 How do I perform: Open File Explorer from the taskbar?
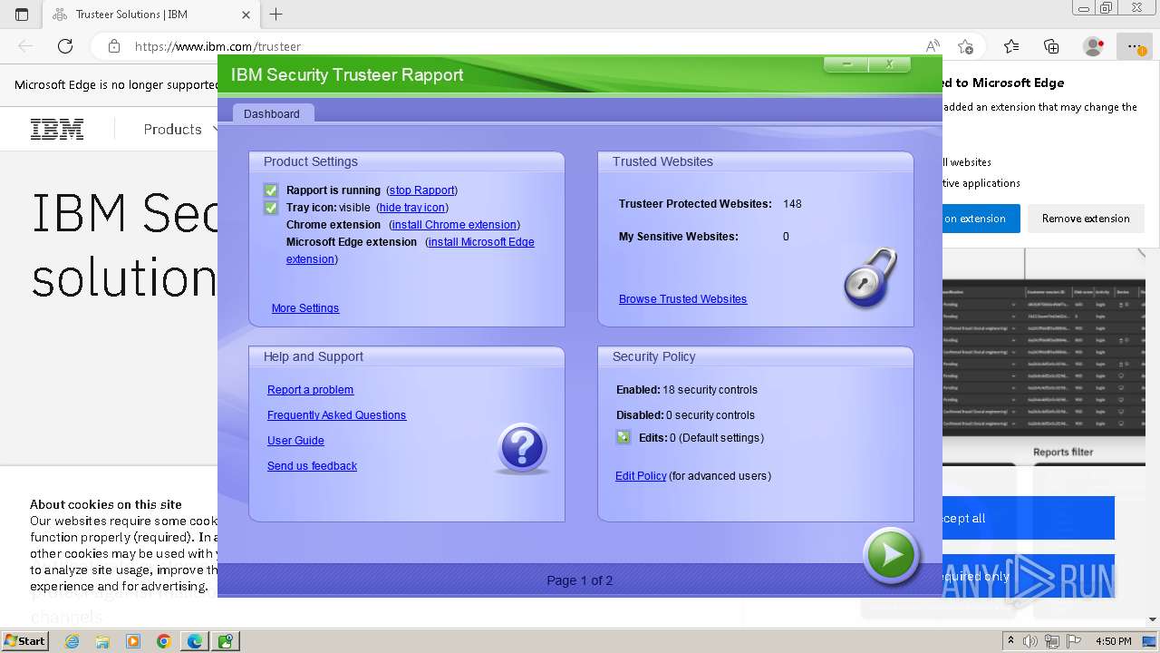click(x=102, y=641)
